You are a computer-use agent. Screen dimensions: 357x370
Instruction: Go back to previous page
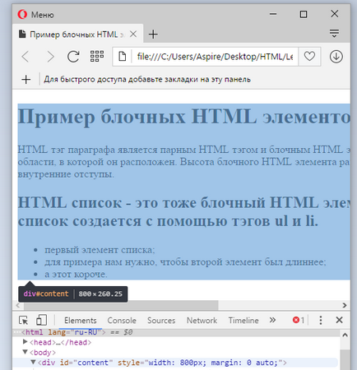pos(25,57)
